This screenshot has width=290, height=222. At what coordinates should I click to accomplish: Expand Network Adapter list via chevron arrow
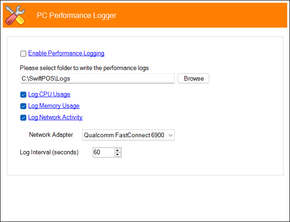tap(170, 135)
